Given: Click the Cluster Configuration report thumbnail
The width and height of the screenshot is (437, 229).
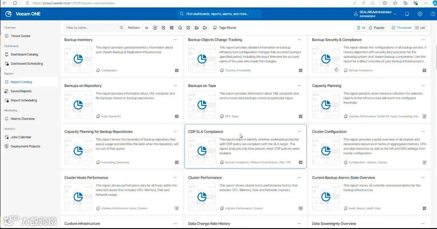Looking at the screenshot, I should (x=325, y=151).
